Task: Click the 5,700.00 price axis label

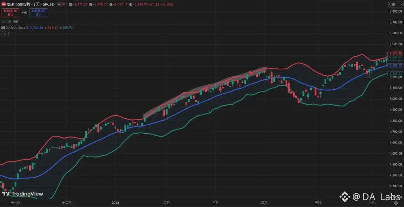Action: pyautogui.click(x=396, y=22)
